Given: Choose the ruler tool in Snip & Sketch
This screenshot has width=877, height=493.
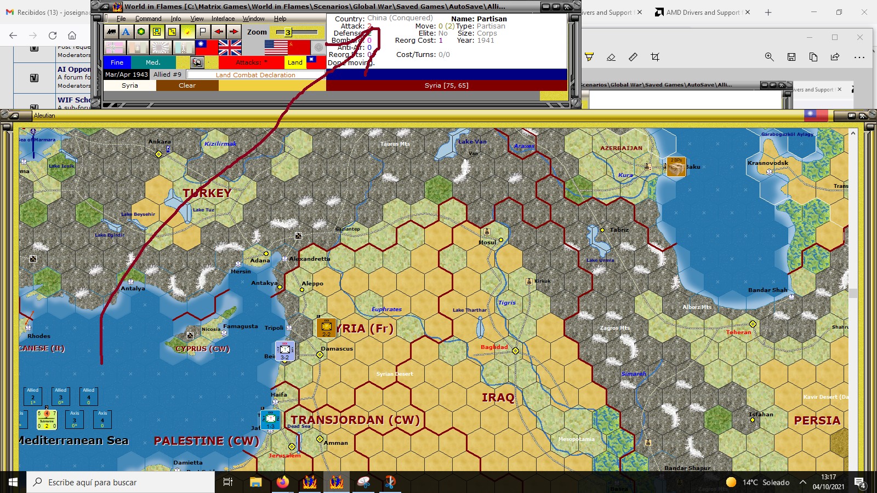Looking at the screenshot, I should pyautogui.click(x=633, y=57).
